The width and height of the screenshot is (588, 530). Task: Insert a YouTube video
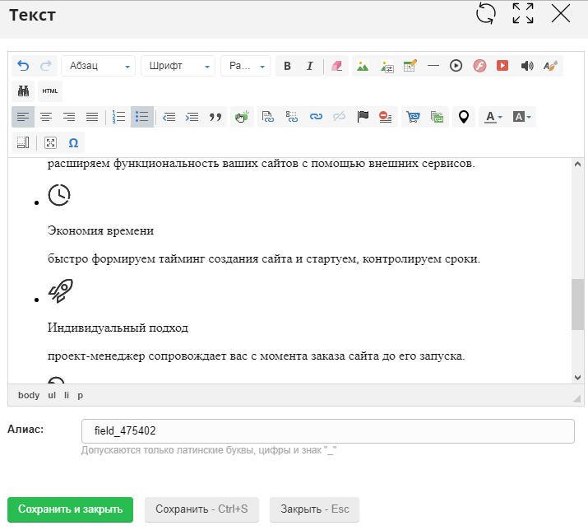(x=502, y=66)
